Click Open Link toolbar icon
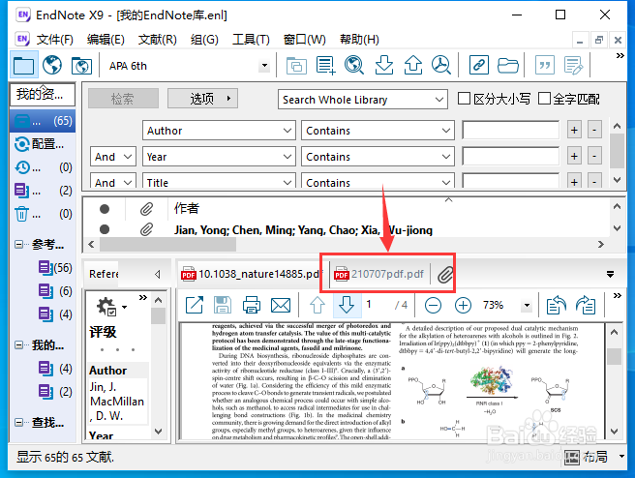The image size is (635, 478). (479, 65)
